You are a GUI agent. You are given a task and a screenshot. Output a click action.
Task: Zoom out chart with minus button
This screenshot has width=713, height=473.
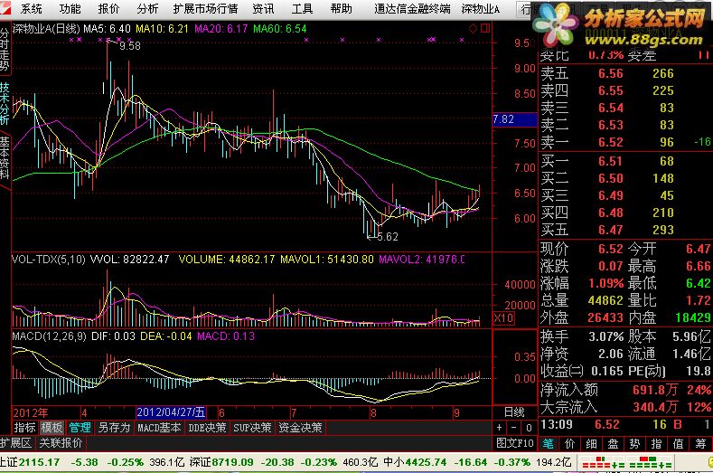pyautogui.click(x=514, y=428)
